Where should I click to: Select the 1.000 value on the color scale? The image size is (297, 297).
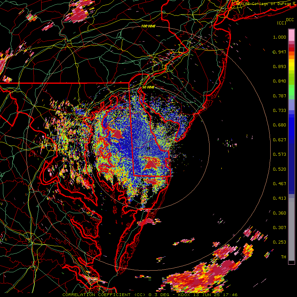coord(280,37)
